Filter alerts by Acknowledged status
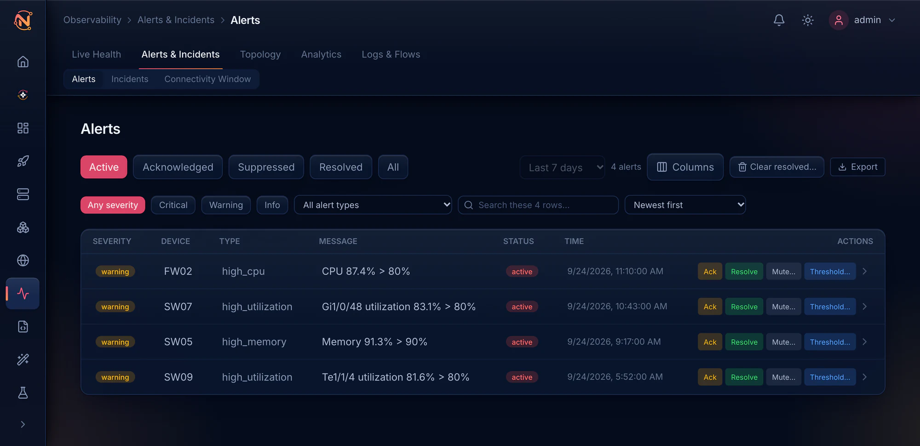 [x=178, y=167]
